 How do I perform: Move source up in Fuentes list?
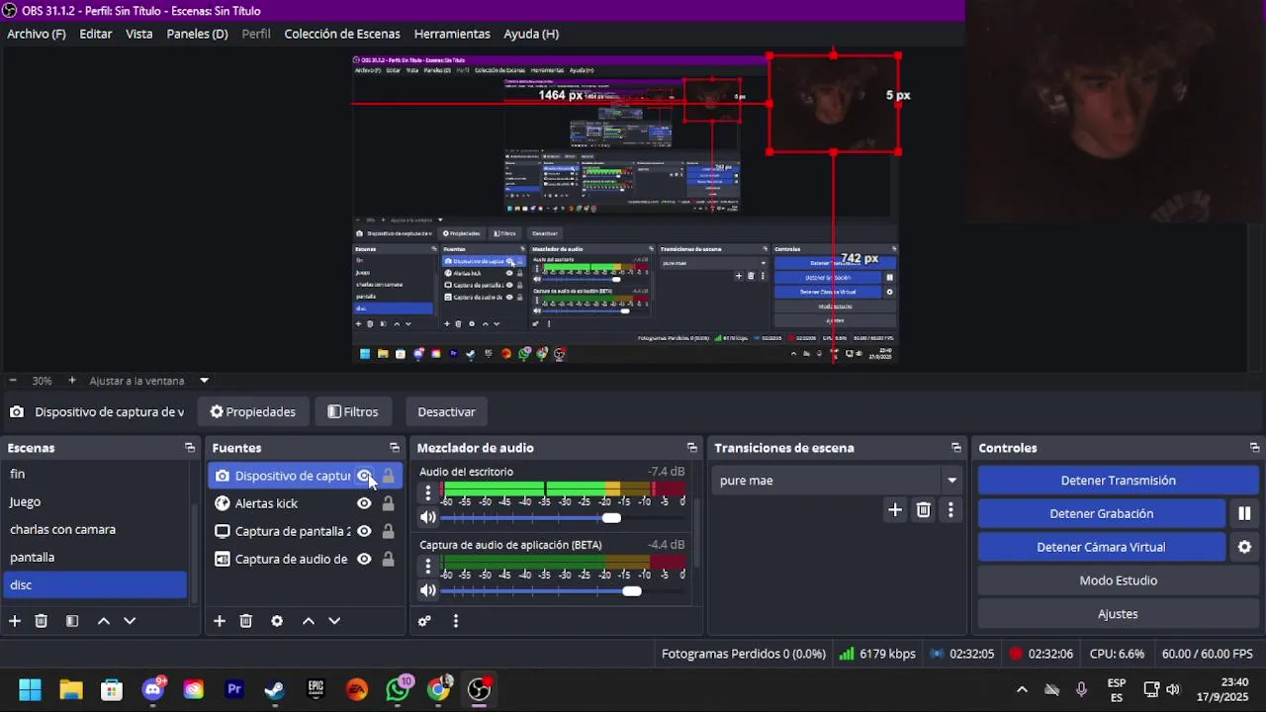309,621
